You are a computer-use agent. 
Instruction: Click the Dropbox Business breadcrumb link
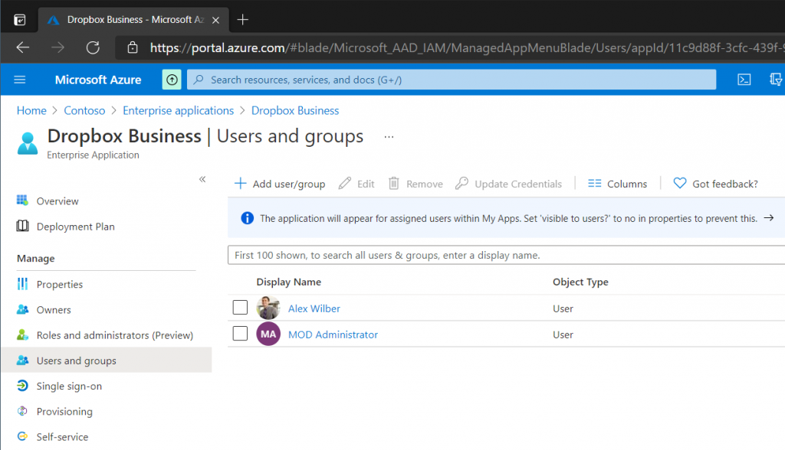(295, 110)
